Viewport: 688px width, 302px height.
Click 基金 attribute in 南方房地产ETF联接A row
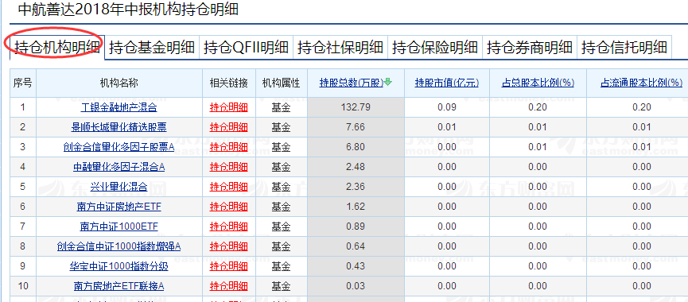point(282,286)
